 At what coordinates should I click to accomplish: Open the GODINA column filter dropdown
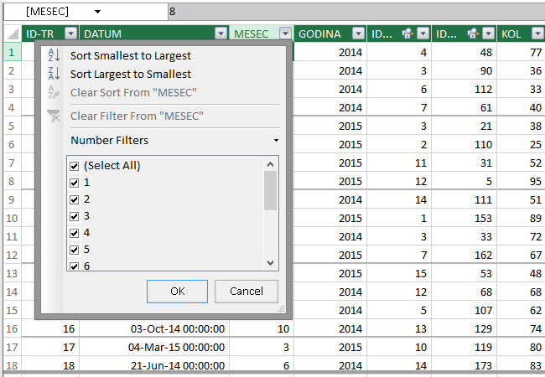[x=358, y=34]
